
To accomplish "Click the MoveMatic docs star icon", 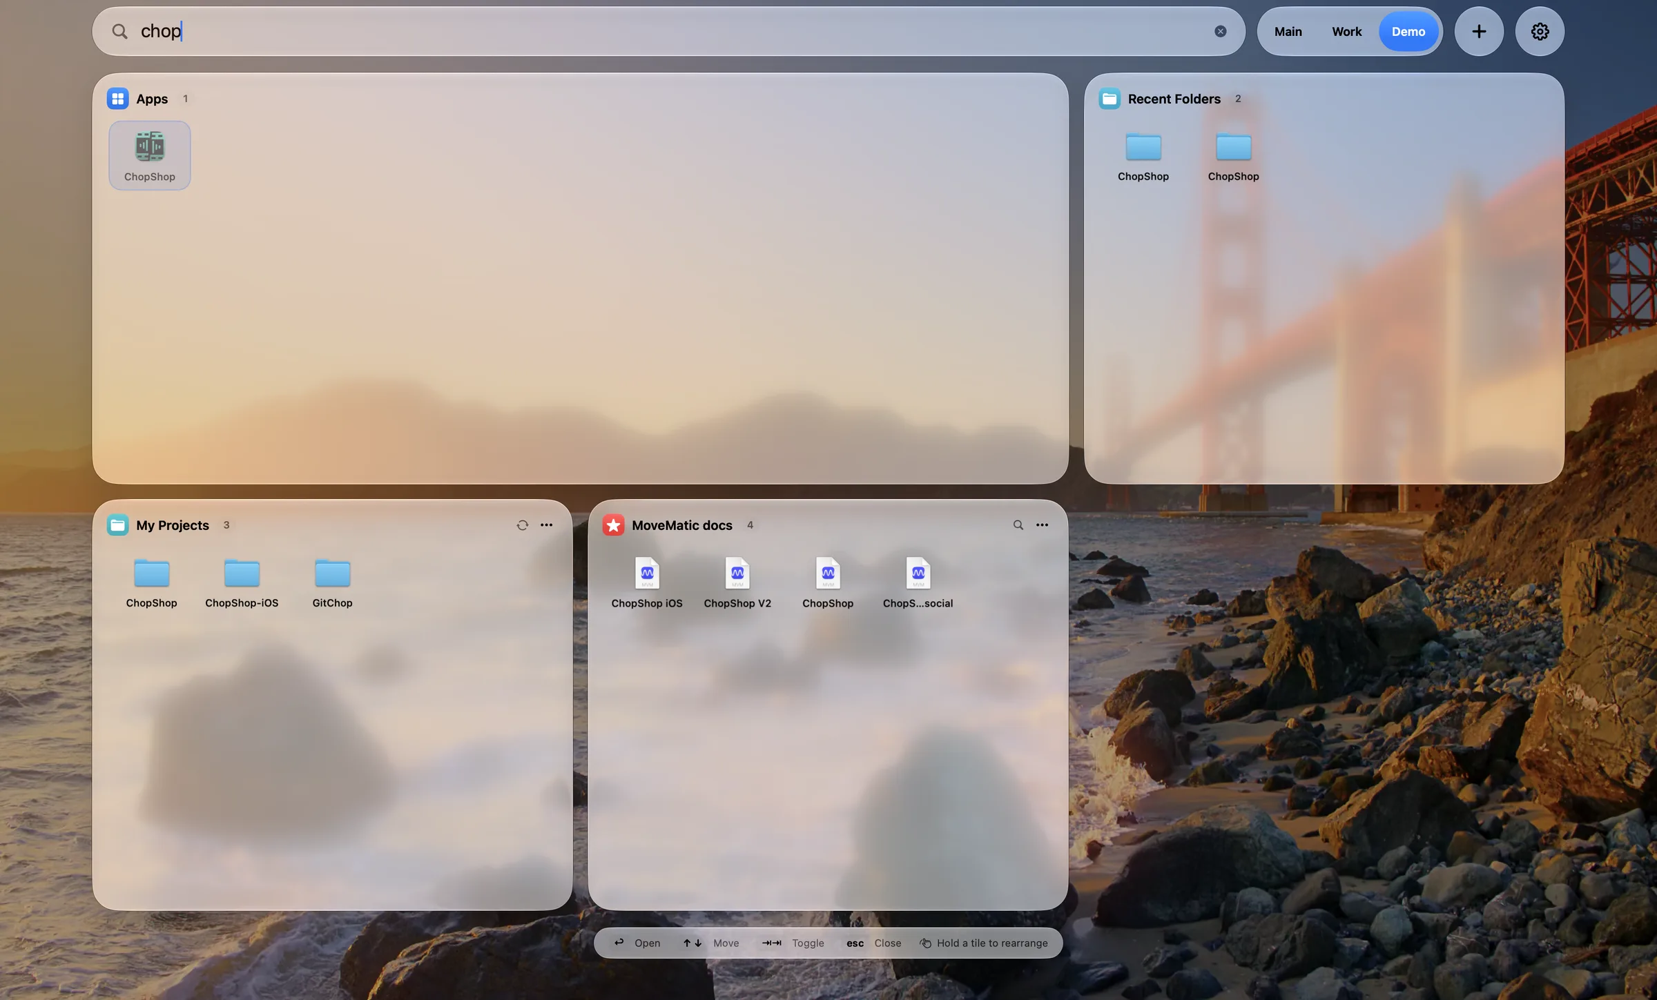I will point(613,525).
